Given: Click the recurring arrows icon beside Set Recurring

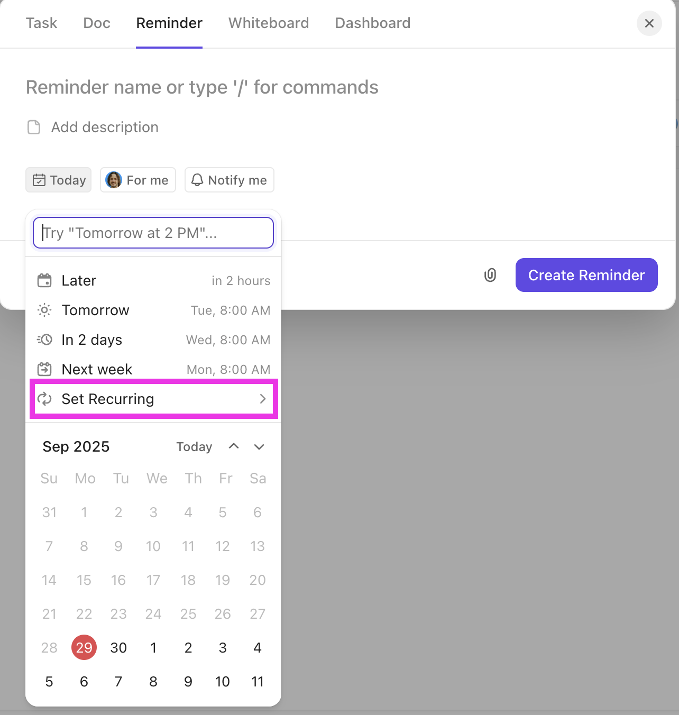Looking at the screenshot, I should 45,399.
